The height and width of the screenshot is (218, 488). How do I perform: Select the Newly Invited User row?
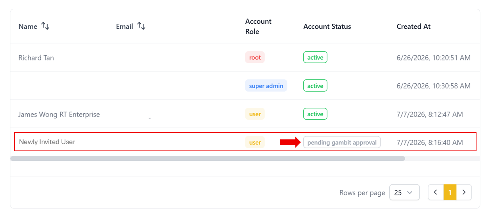coord(245,142)
